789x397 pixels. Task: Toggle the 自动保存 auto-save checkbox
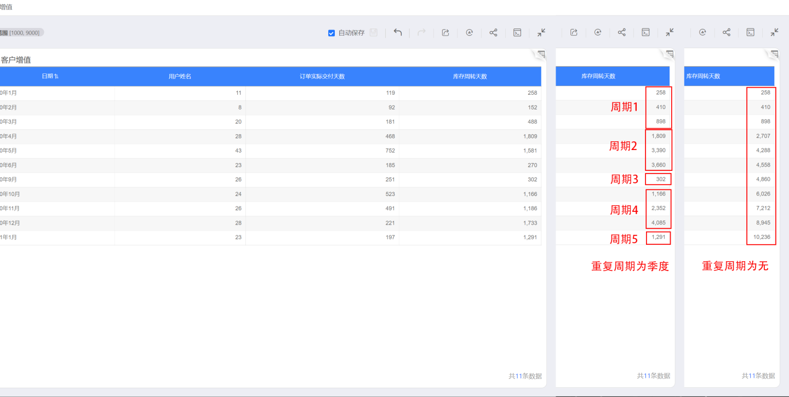click(x=331, y=33)
